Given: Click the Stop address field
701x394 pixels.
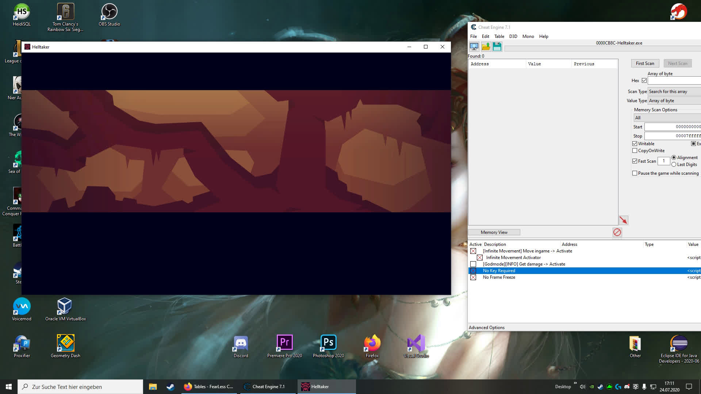Looking at the screenshot, I should [x=673, y=136].
